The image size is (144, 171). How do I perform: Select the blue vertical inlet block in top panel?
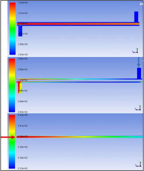[136, 17]
